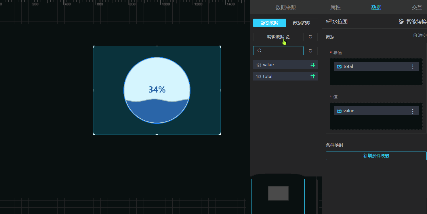Click 智能转换 label
Image resolution: width=427 pixels, height=214 pixels.
(x=416, y=22)
